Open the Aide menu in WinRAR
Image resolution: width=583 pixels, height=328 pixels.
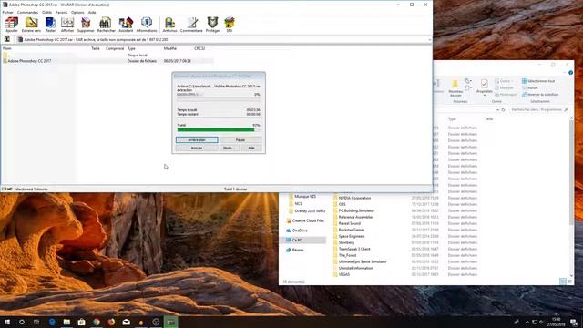[92, 12]
